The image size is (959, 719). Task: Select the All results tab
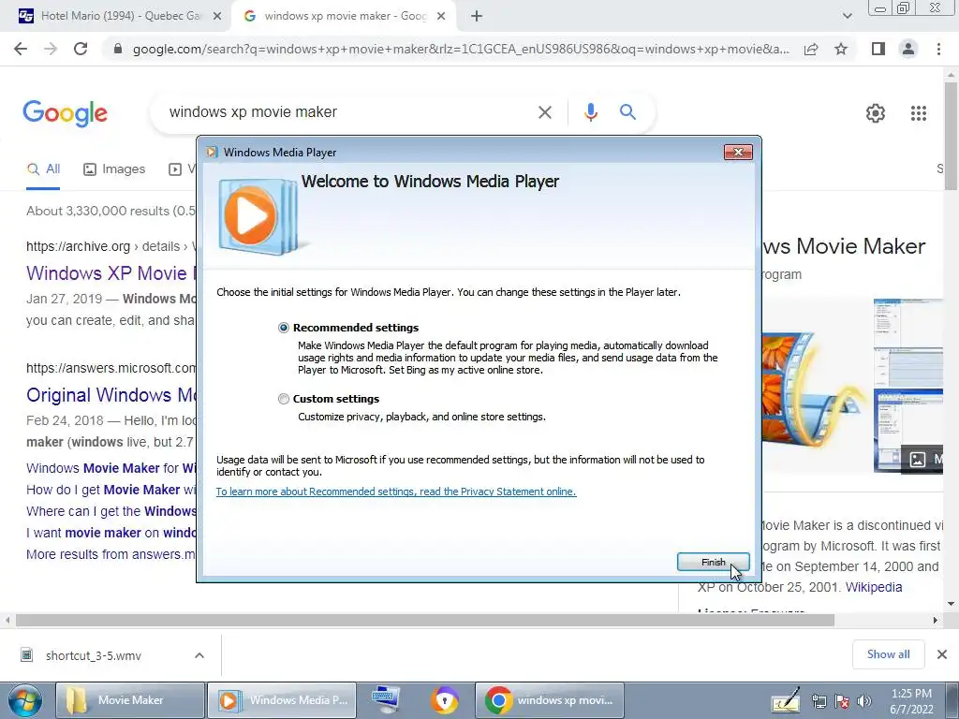click(x=43, y=169)
